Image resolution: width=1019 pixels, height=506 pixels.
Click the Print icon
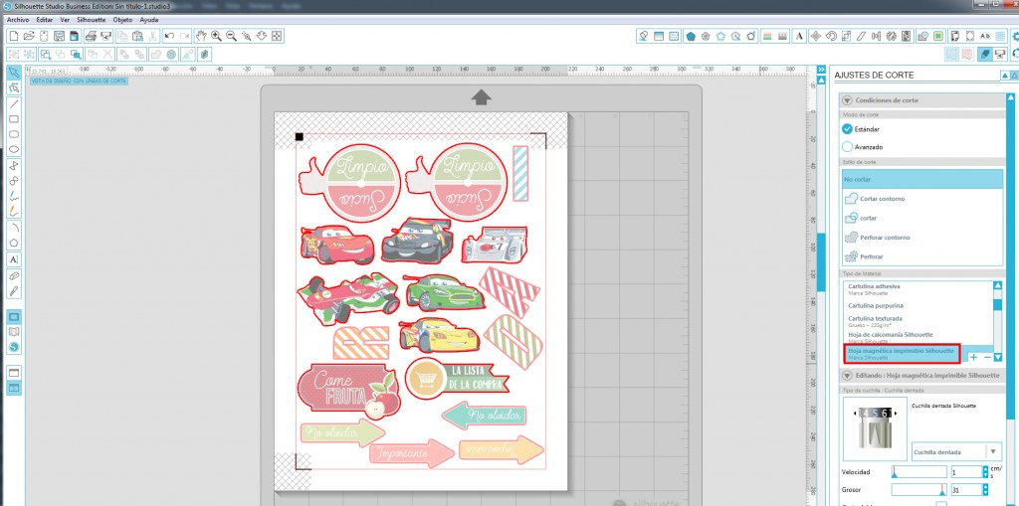91,36
